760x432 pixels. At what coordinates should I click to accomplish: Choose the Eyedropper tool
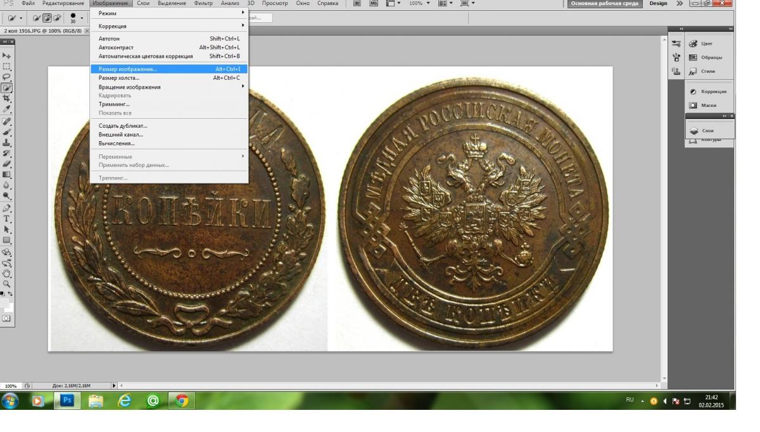pyautogui.click(x=7, y=109)
